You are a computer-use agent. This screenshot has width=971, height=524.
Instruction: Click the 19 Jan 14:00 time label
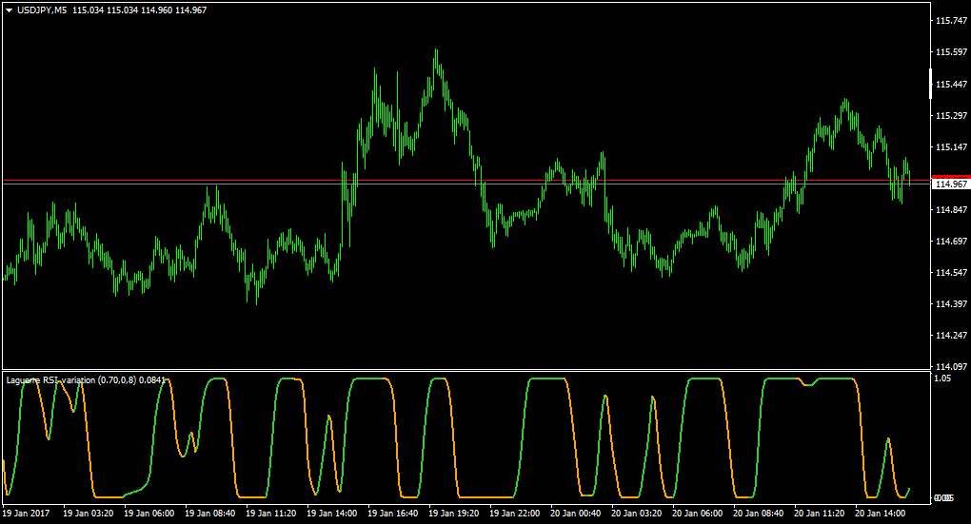tap(332, 513)
